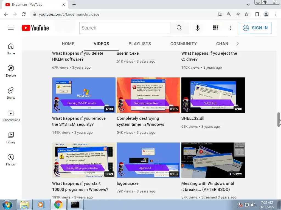The height and width of the screenshot is (210, 281).
Task: Open a new browser tab
Action: tap(74, 5)
